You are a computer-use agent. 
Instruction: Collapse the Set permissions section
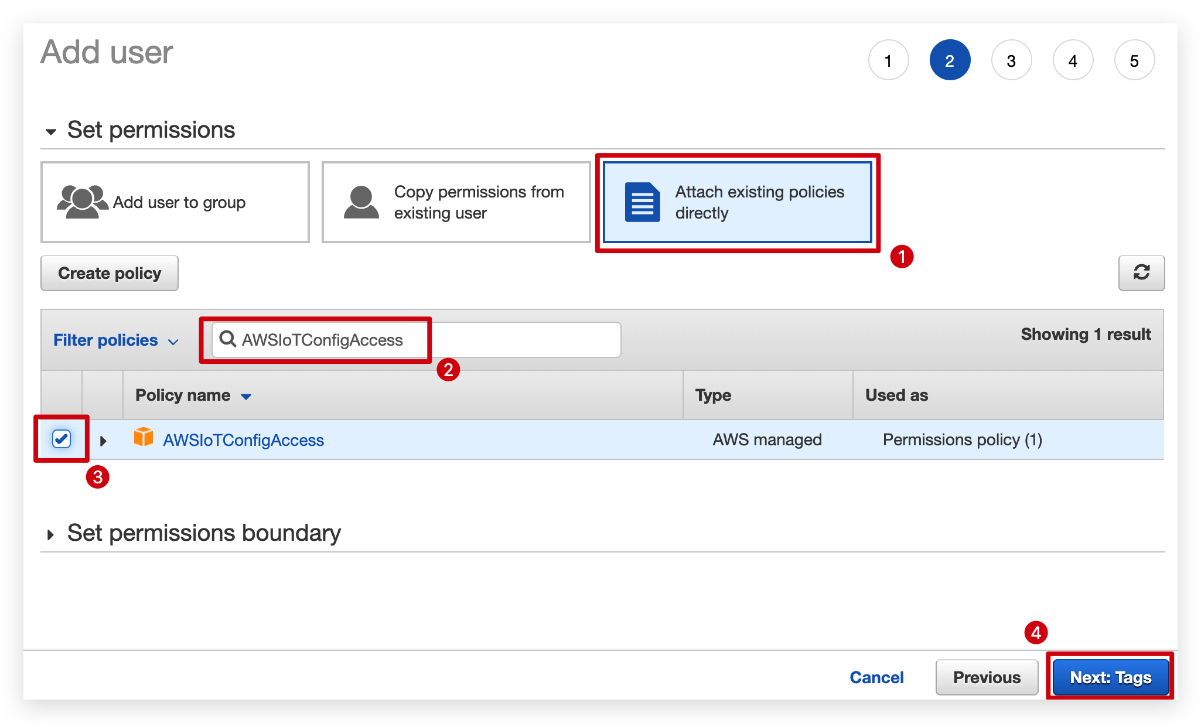point(141,130)
